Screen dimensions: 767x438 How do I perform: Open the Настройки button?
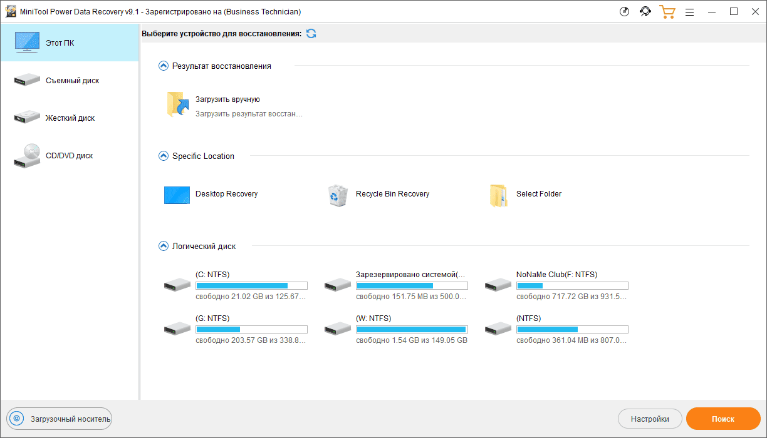point(649,419)
